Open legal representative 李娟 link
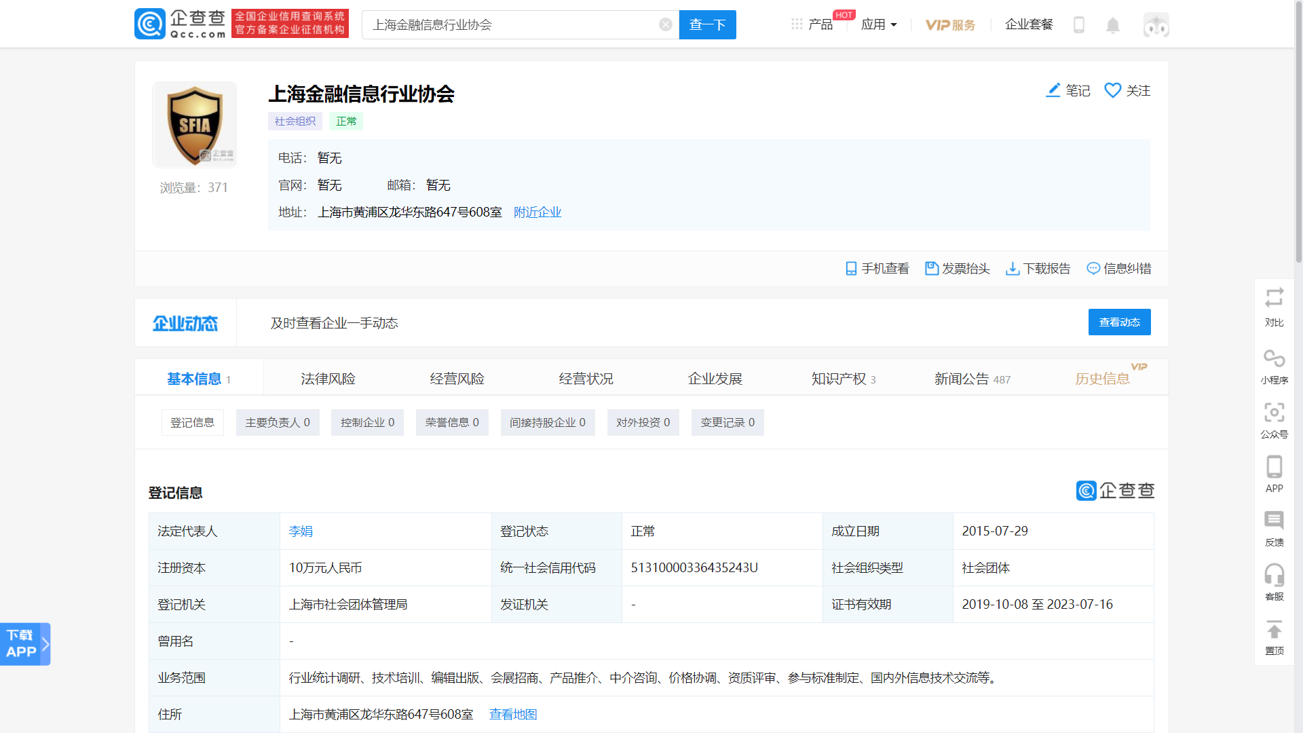Viewport: 1303px width, 733px height. pos(301,531)
